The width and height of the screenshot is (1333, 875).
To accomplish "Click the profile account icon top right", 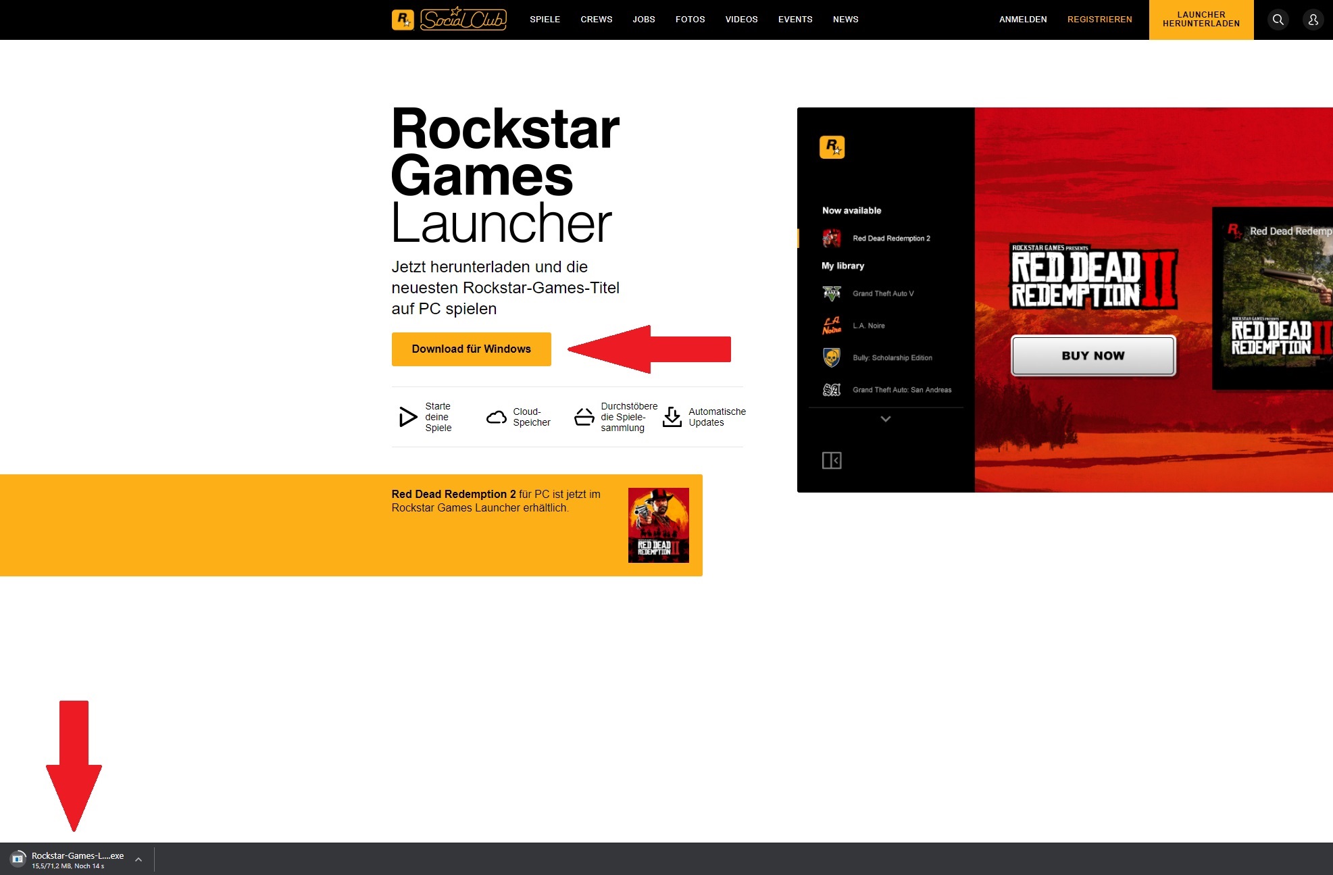I will [x=1313, y=20].
